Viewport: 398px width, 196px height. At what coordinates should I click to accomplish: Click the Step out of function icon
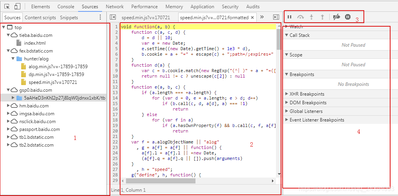click(322, 17)
